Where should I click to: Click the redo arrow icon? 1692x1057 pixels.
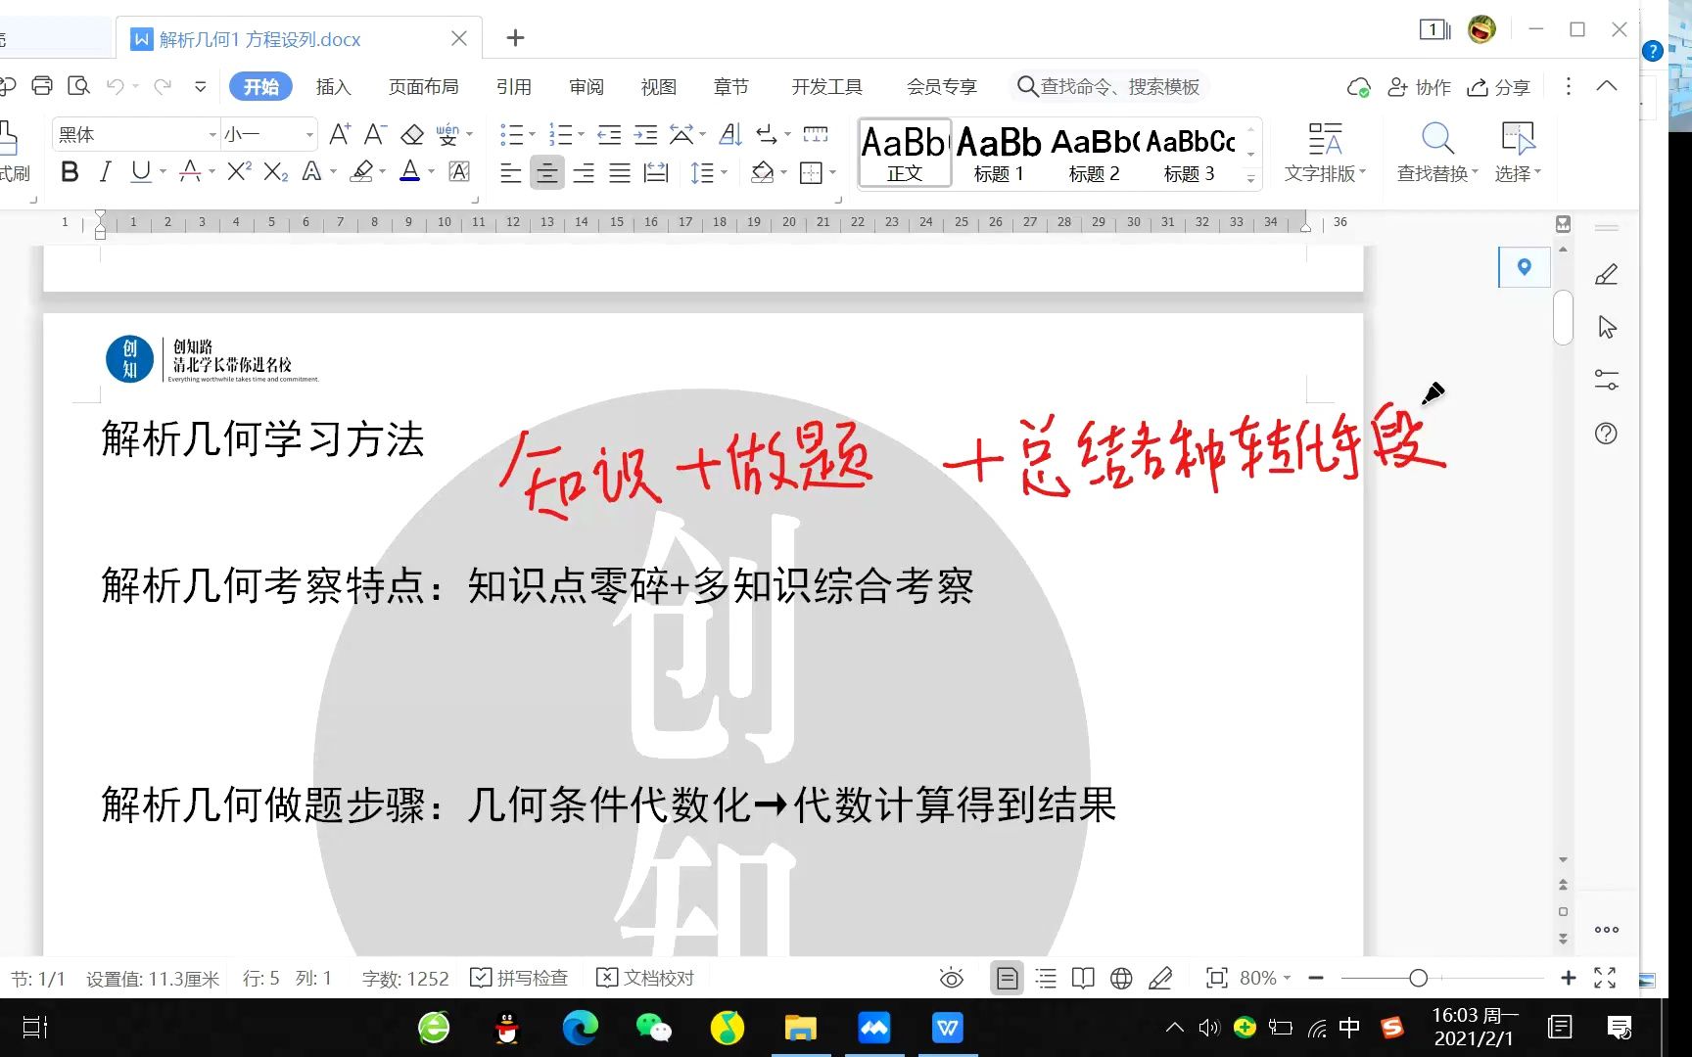point(163,86)
